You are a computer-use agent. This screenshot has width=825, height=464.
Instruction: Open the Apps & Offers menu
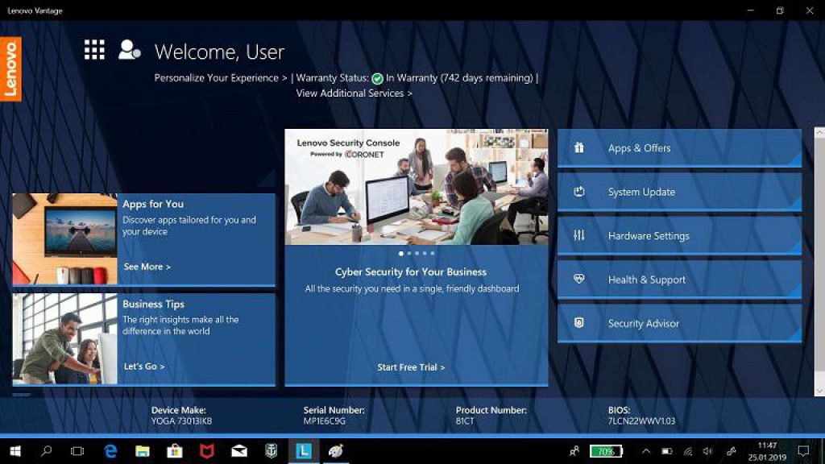pyautogui.click(x=679, y=148)
